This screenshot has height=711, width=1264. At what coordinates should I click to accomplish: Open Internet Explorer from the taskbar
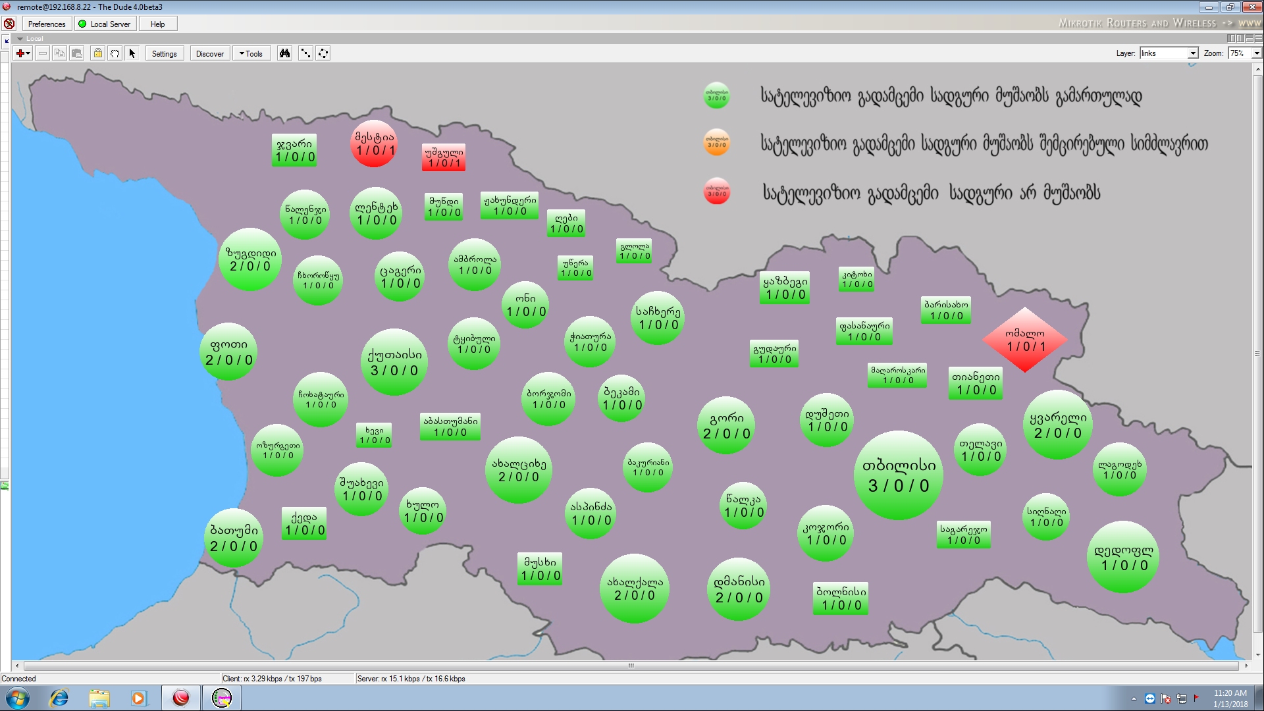59,698
